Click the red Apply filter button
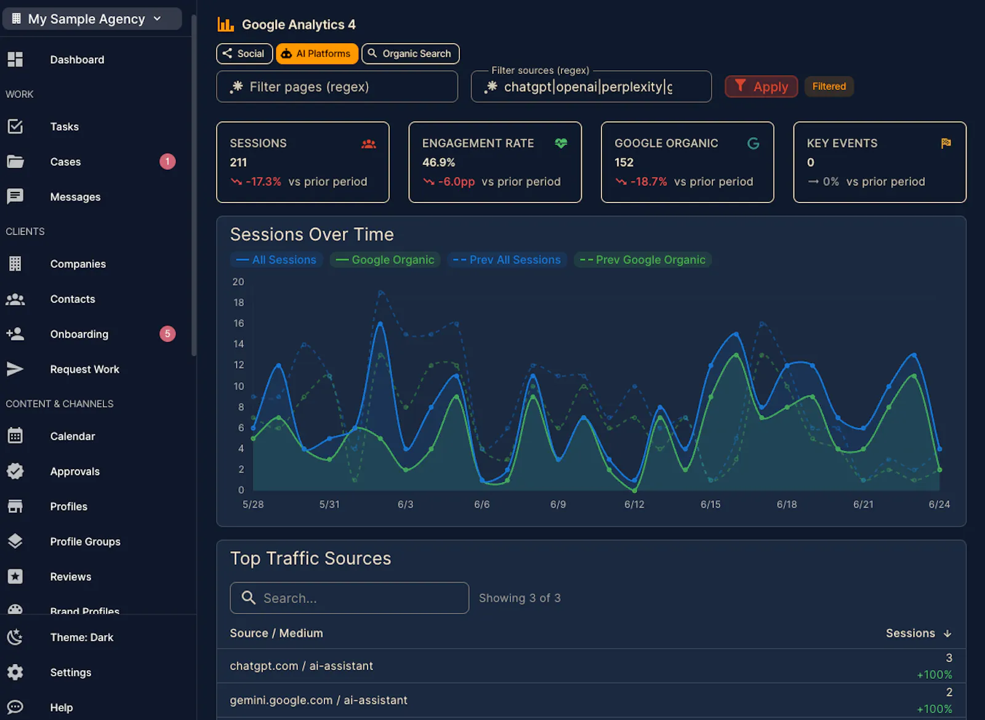Image resolution: width=985 pixels, height=720 pixels. tap(762, 86)
